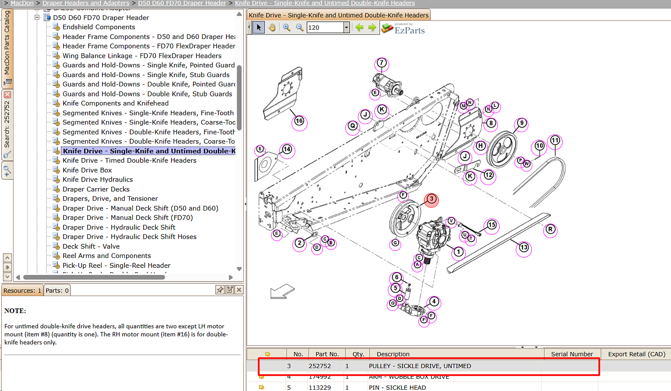This screenshot has height=391, width=671.
Task: Open Drapers, Drive, and Tensioner
Action: click(x=110, y=198)
